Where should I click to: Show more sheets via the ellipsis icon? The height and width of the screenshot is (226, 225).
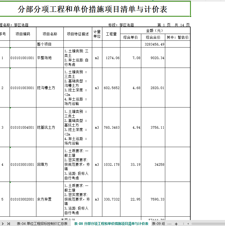(169, 224)
